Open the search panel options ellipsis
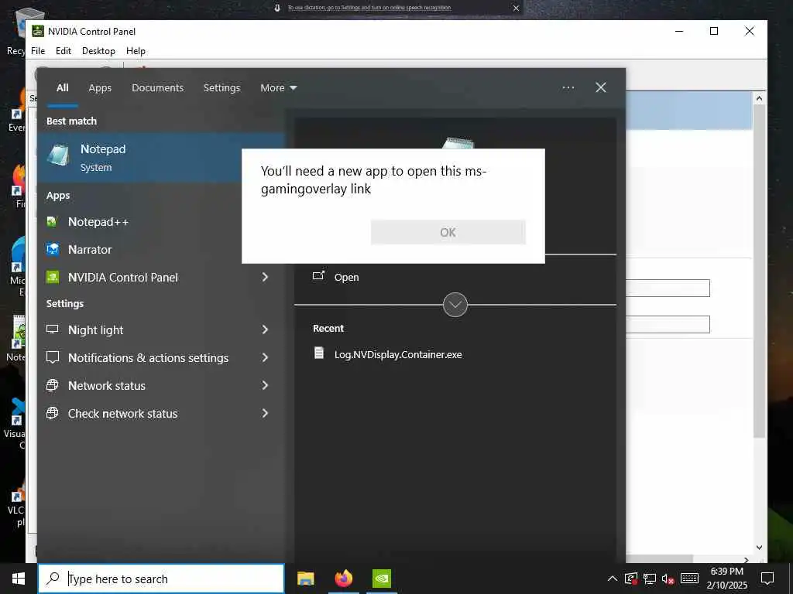 point(568,87)
